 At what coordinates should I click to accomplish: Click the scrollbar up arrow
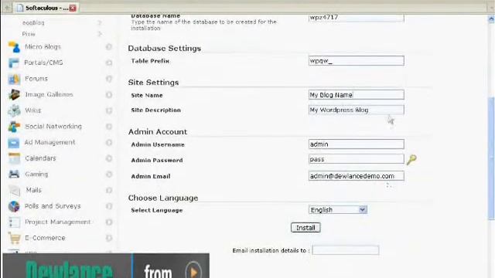click(x=491, y=19)
